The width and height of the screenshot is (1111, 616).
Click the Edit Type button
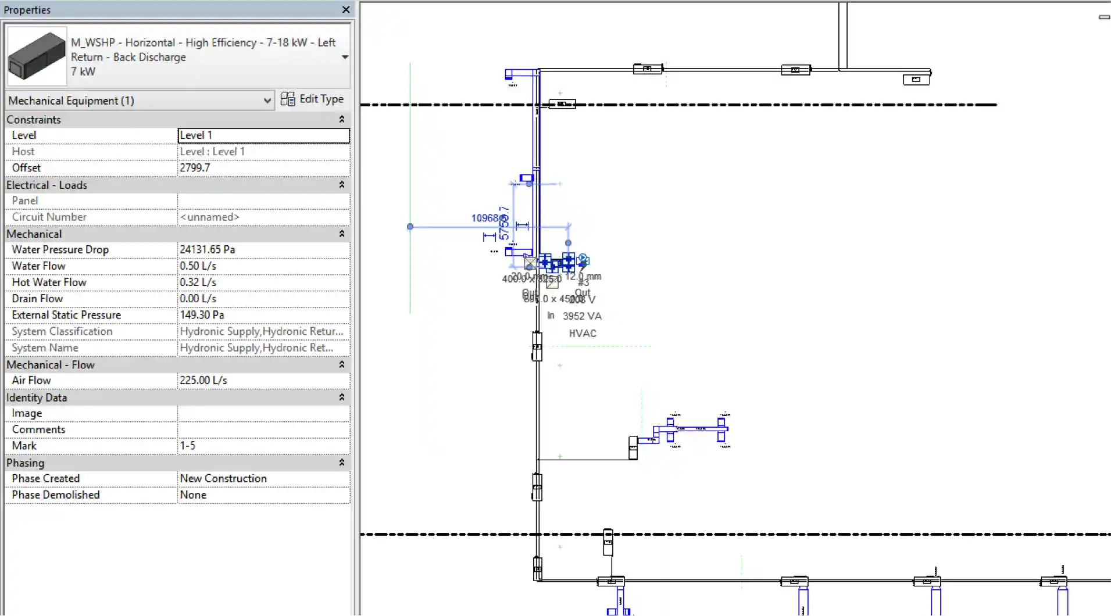312,99
